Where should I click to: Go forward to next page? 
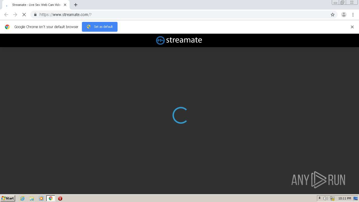[x=15, y=15]
